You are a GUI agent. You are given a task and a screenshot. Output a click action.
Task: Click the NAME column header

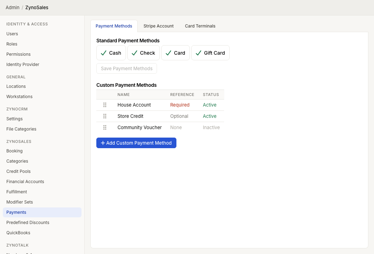coord(123,95)
